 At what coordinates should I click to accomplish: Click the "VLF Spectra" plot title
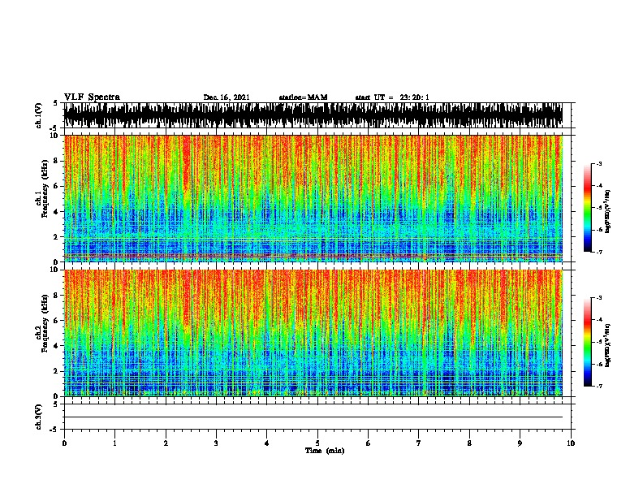coord(92,97)
